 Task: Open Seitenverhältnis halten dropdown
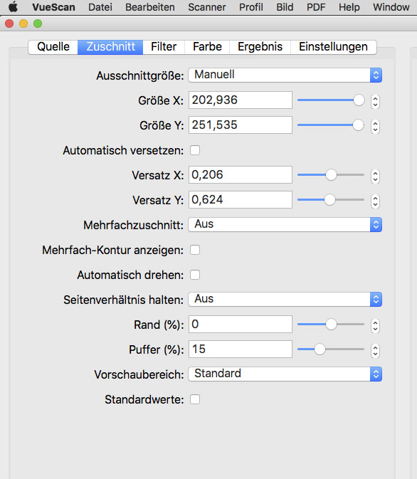[x=285, y=300]
